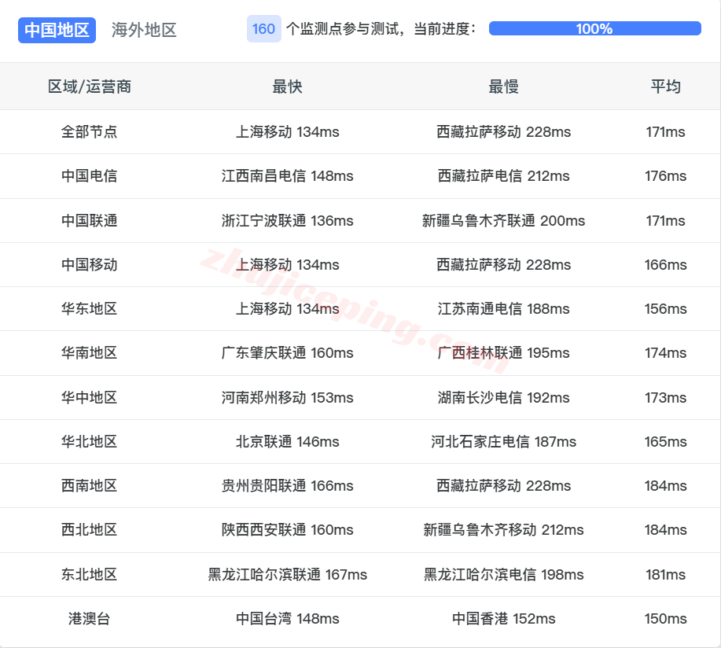This screenshot has width=721, height=648.
Task: Click the 中国移动 row label
Action: click(x=89, y=265)
